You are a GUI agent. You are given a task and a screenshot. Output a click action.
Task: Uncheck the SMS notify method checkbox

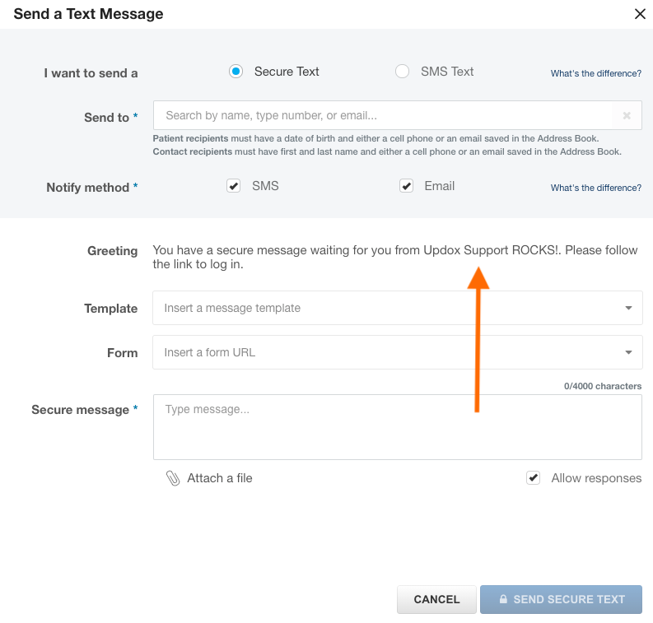[234, 186]
